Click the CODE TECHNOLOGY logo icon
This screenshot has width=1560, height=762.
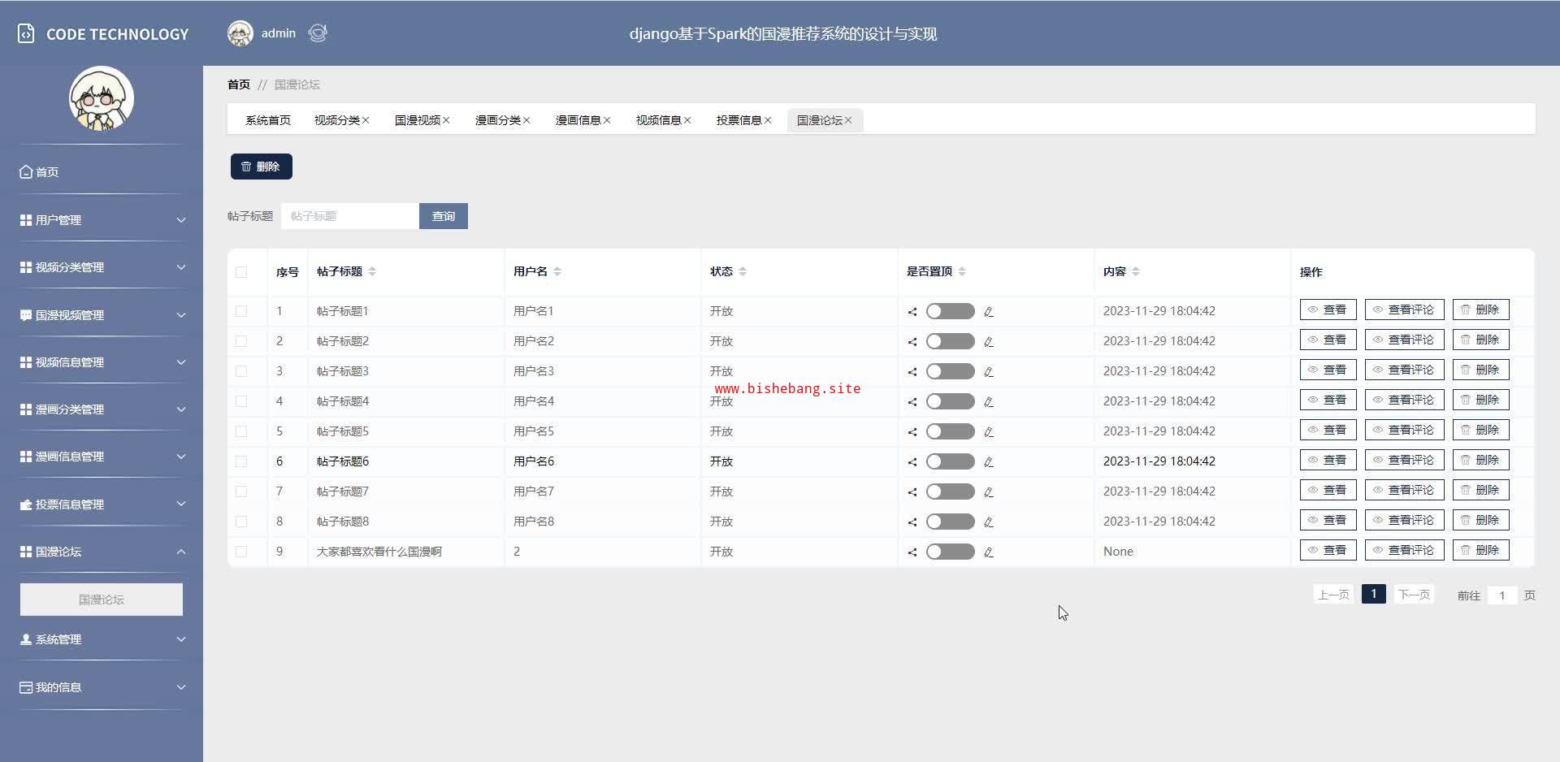pos(26,34)
